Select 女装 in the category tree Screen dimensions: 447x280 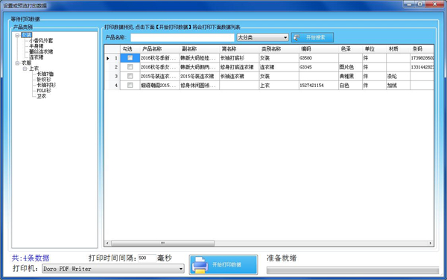pos(27,35)
